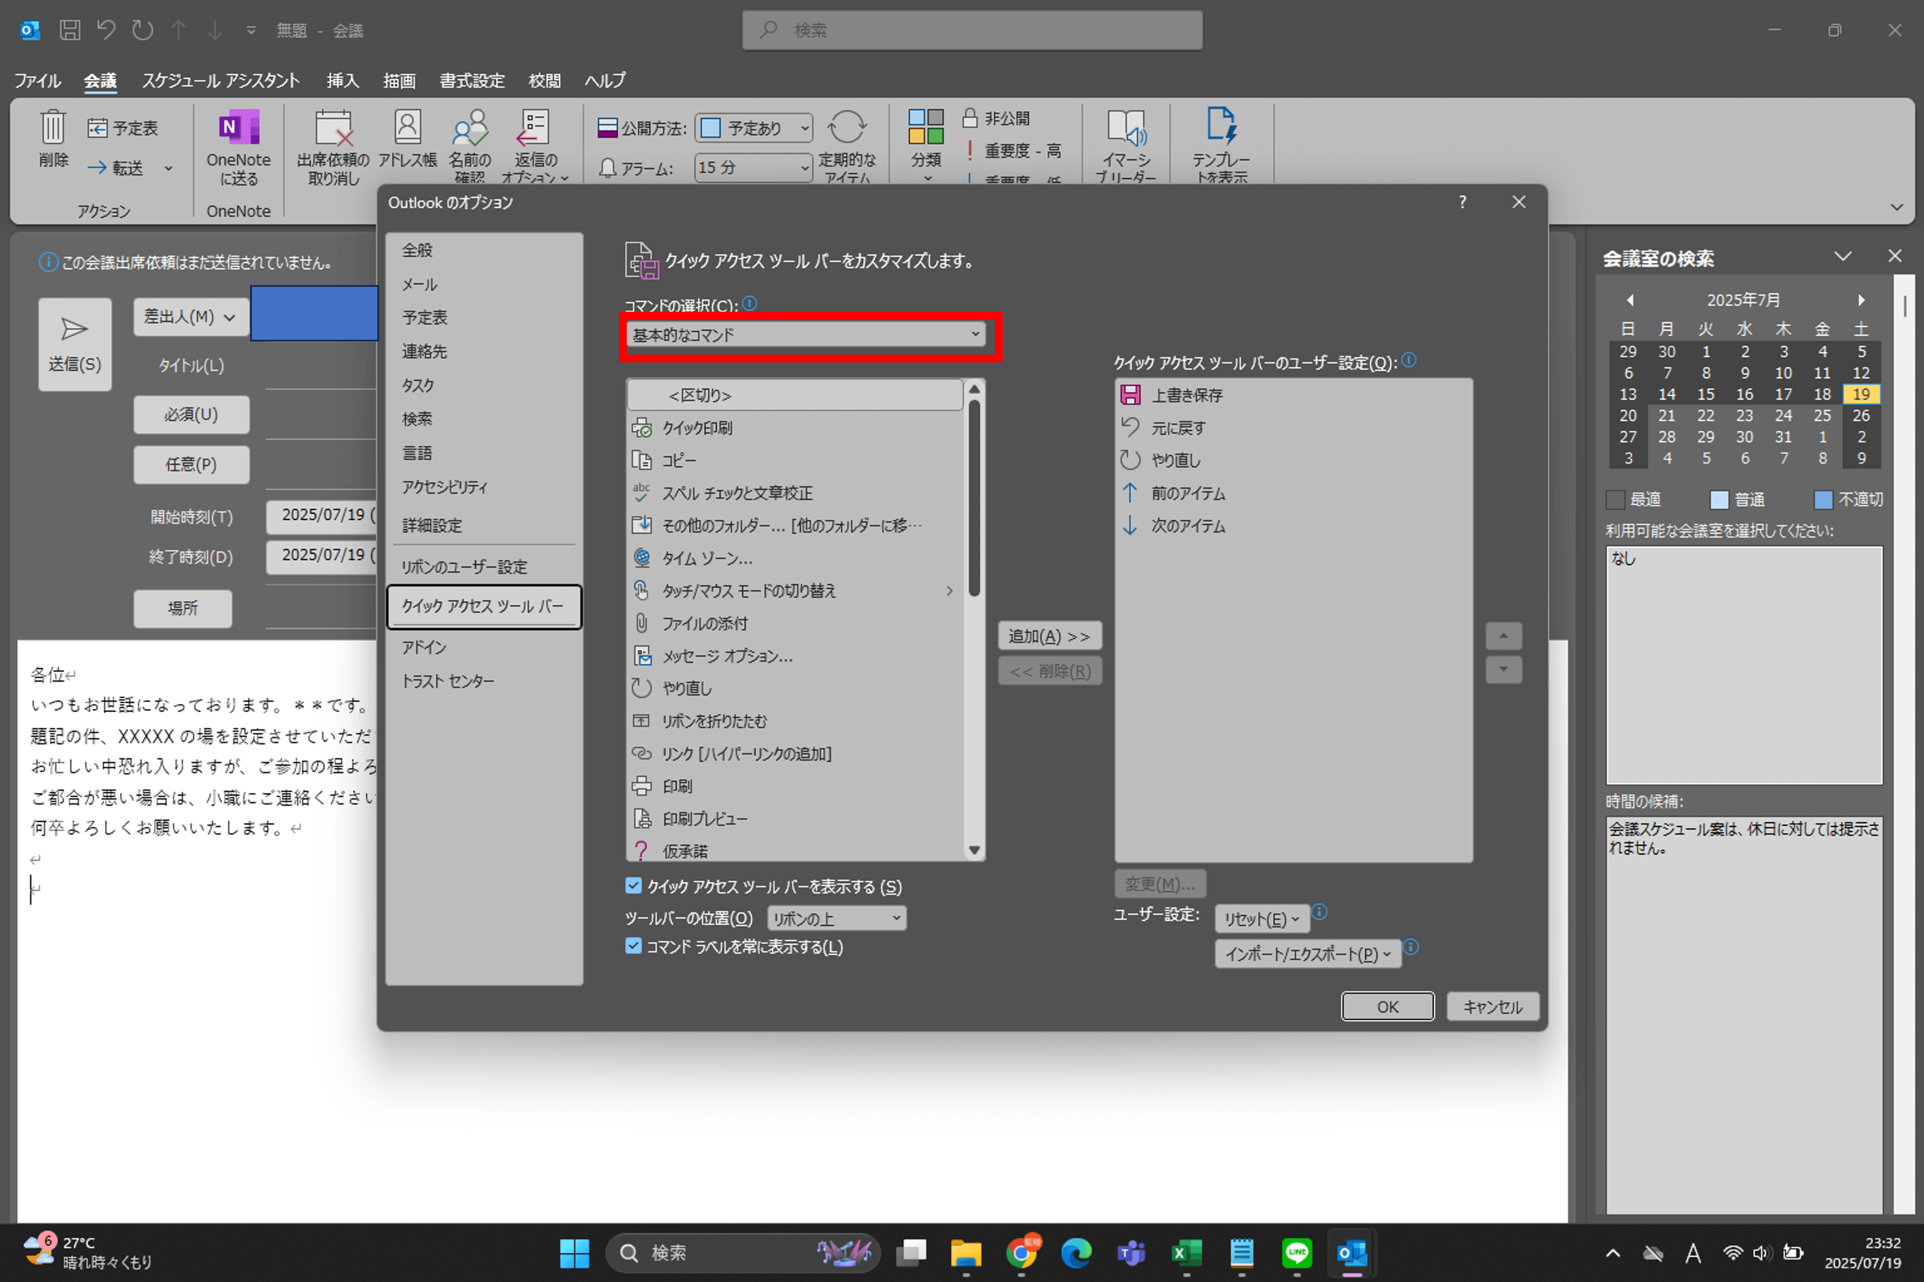
Task: Open インポート/エクスポート(P) dropdown
Action: click(1307, 954)
